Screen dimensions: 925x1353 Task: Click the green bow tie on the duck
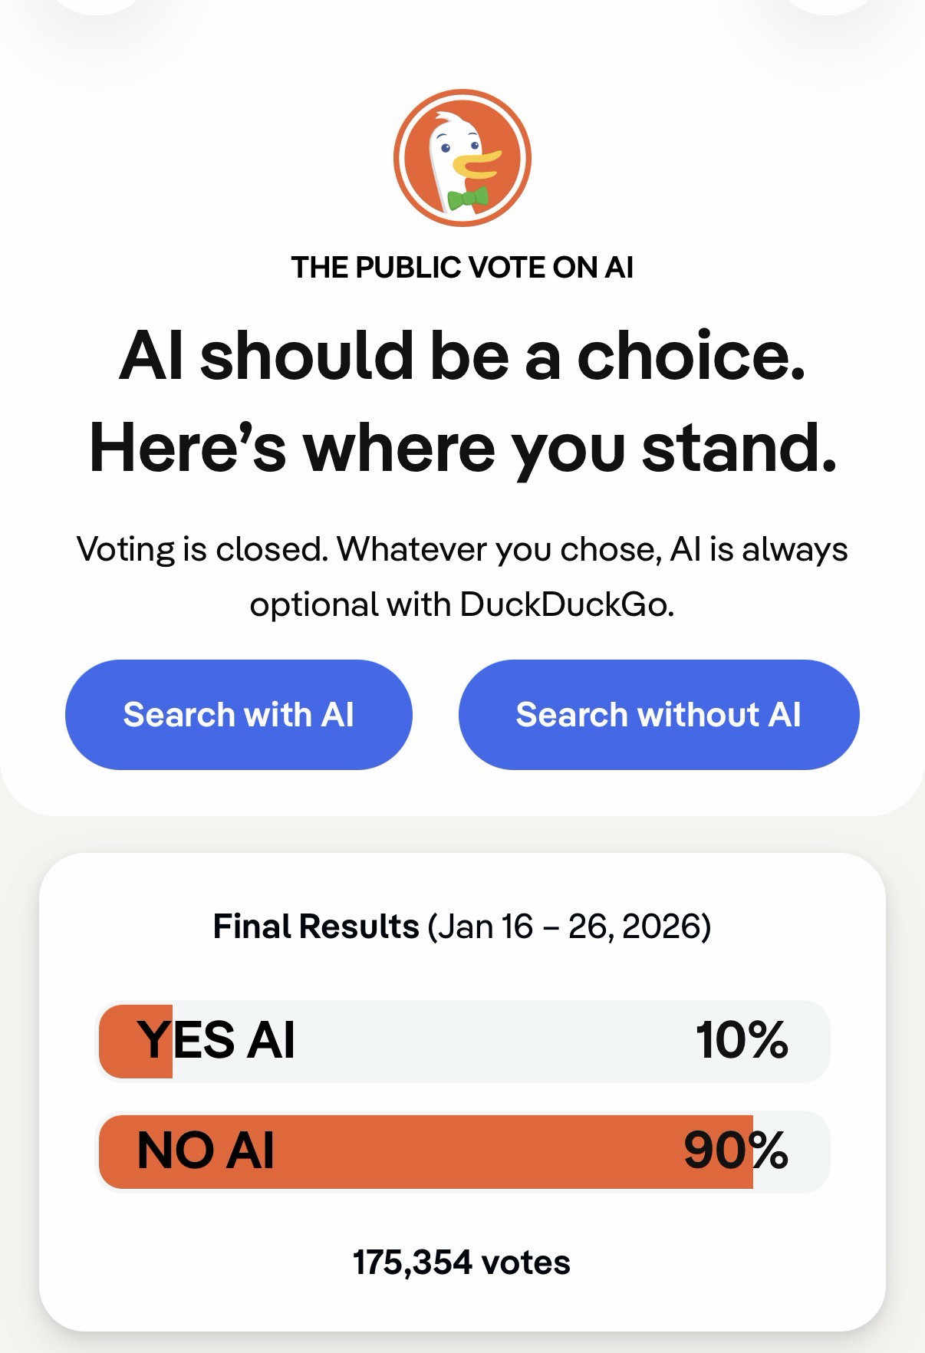(x=467, y=199)
